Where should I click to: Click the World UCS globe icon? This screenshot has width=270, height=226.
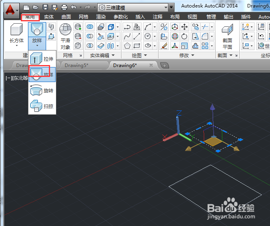261,46
